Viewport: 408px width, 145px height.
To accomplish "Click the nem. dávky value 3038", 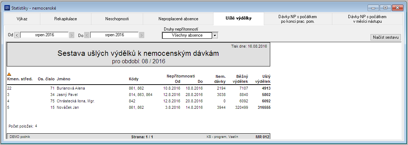I will [221, 95].
